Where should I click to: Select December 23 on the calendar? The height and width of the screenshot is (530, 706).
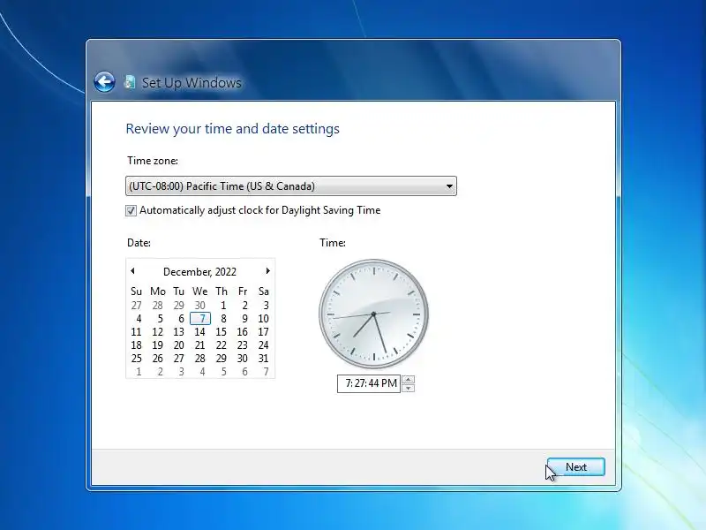pyautogui.click(x=243, y=345)
